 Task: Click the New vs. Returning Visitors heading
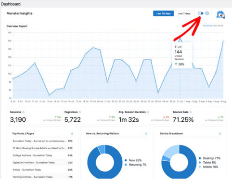pos(103,133)
